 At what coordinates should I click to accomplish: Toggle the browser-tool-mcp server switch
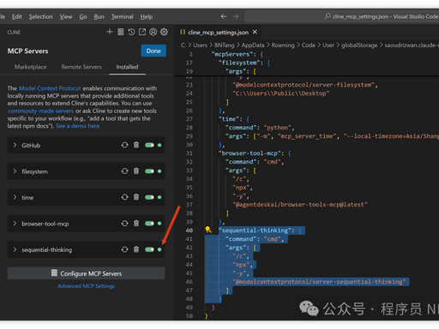click(x=149, y=224)
